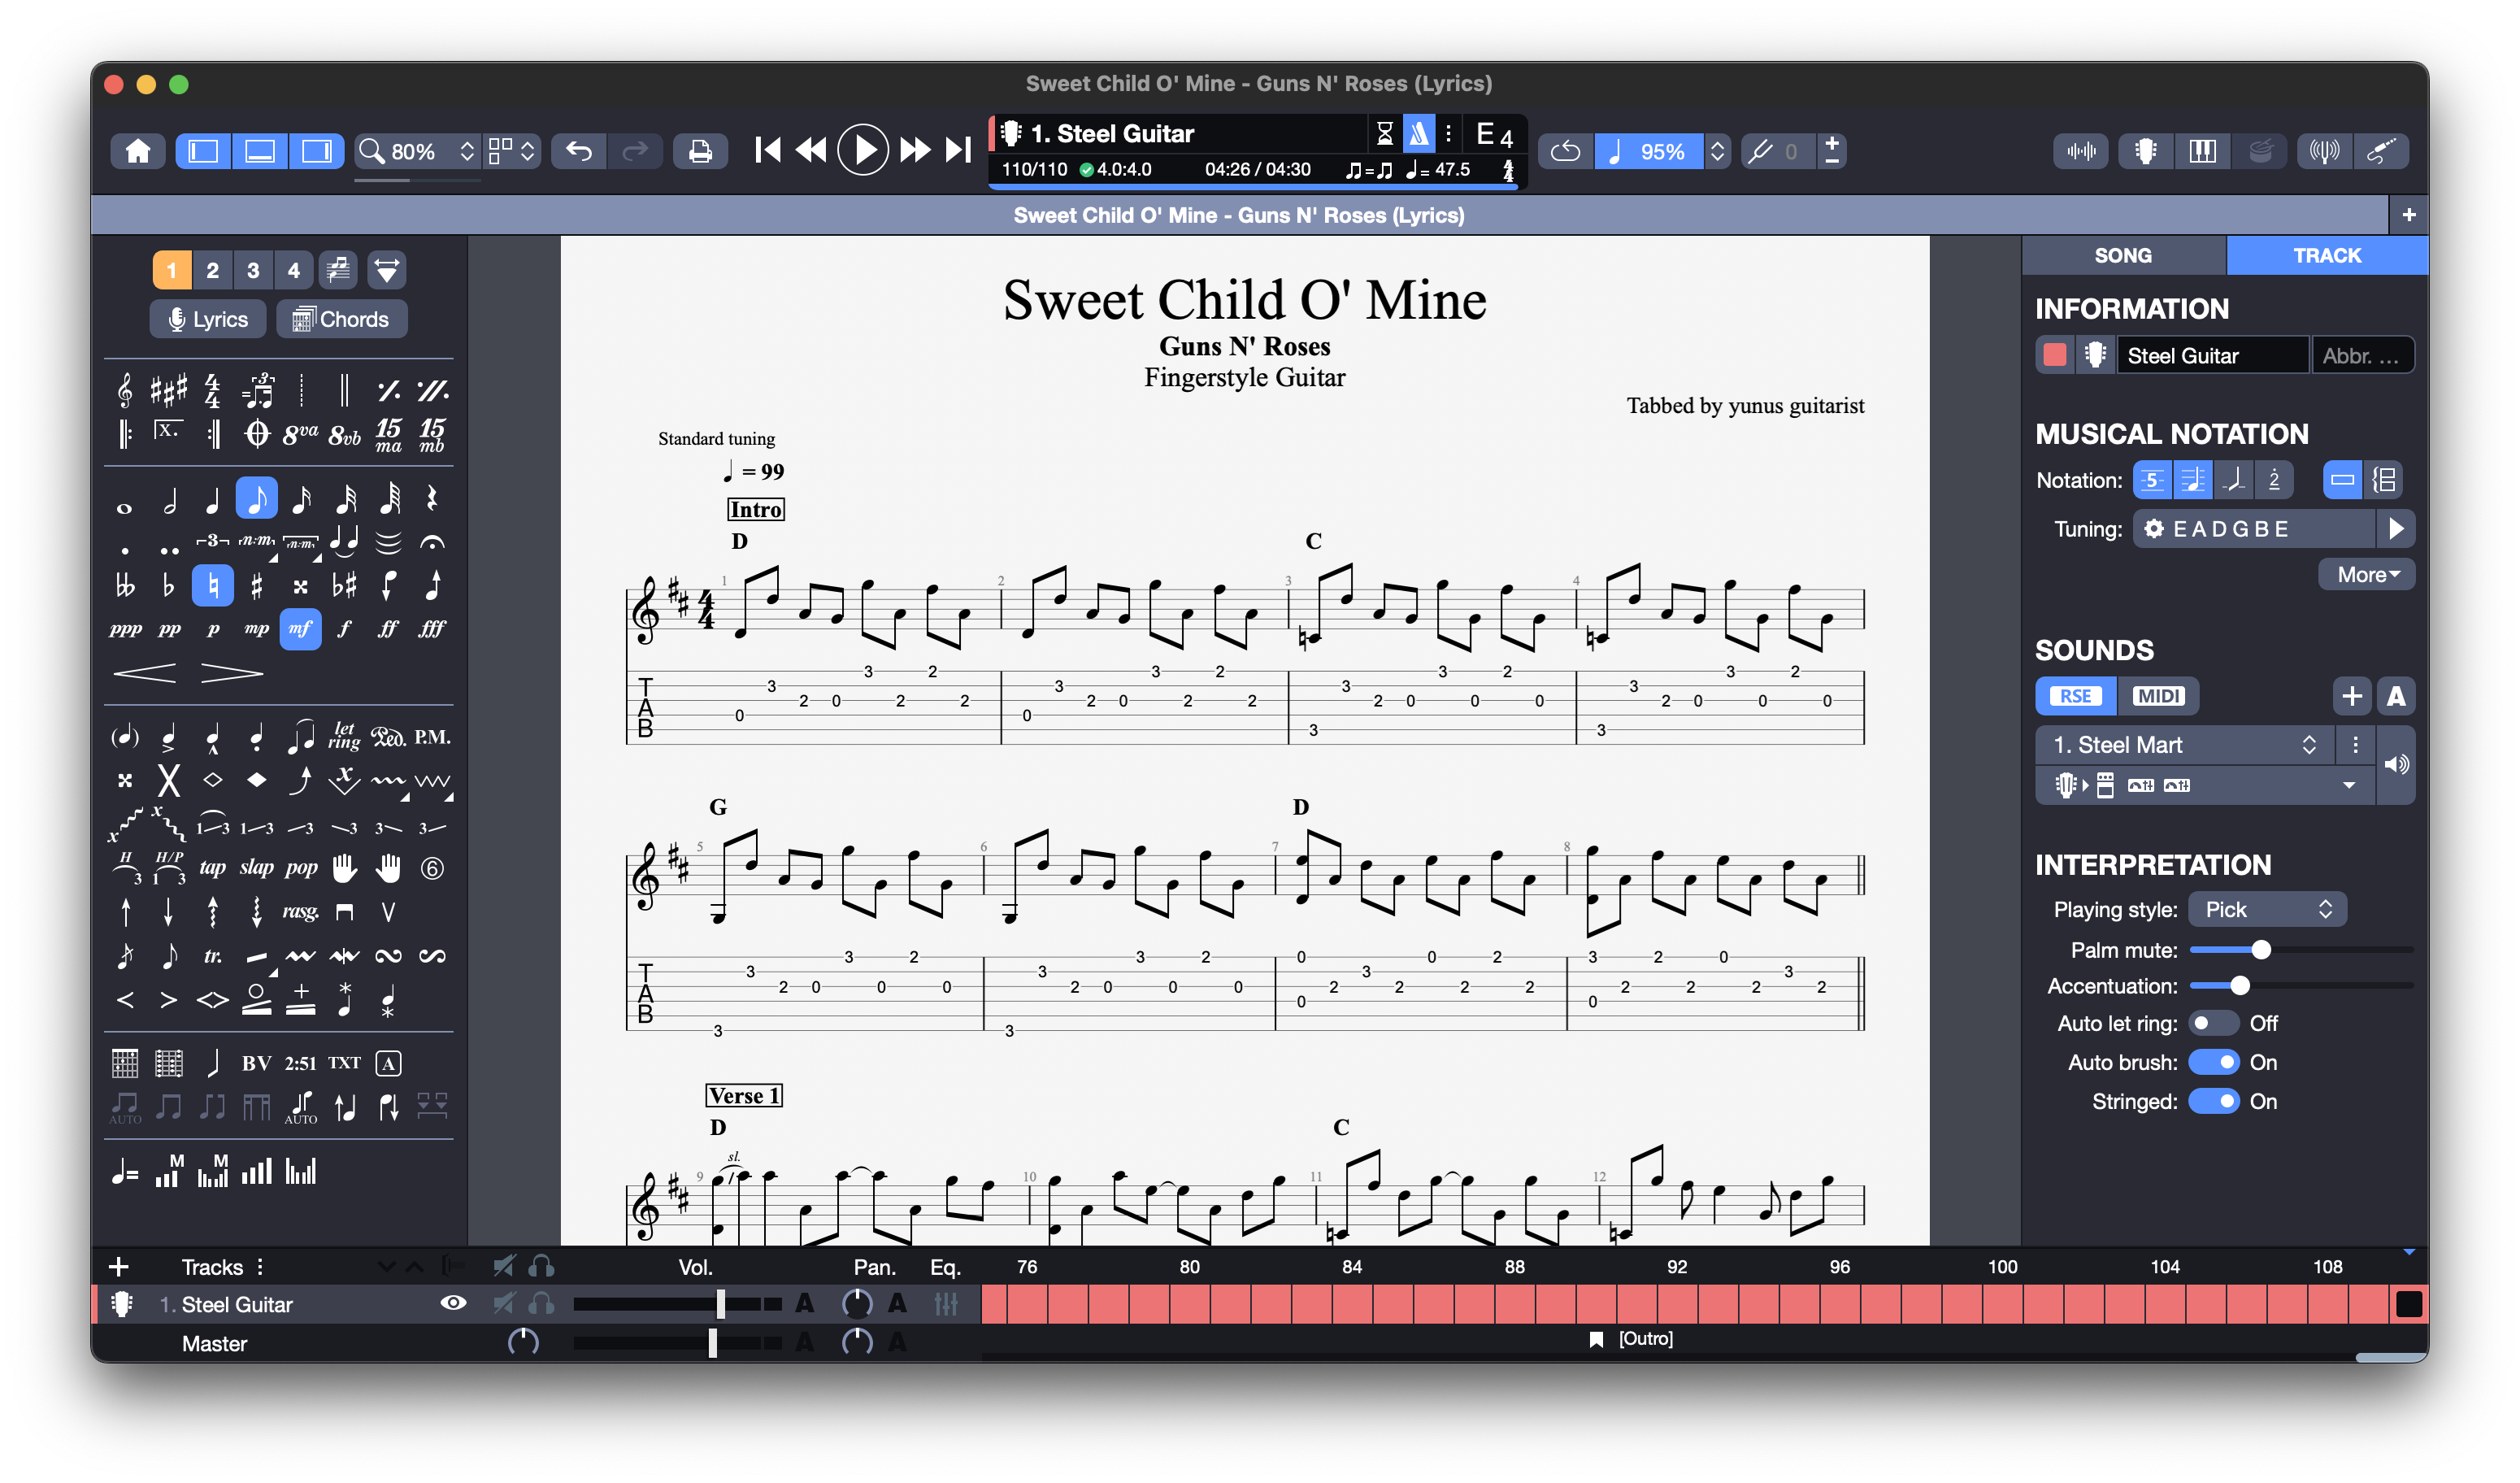This screenshot has height=1483, width=2520.
Task: Go to the Home screen icon
Action: point(138,151)
